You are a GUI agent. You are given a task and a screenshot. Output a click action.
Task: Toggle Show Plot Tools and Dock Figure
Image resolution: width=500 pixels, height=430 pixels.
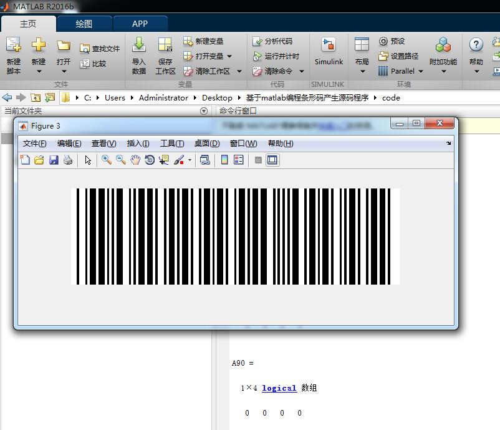pos(272,160)
